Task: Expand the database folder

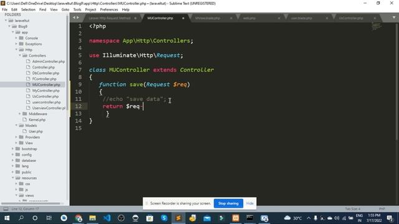Action: pos(12,161)
